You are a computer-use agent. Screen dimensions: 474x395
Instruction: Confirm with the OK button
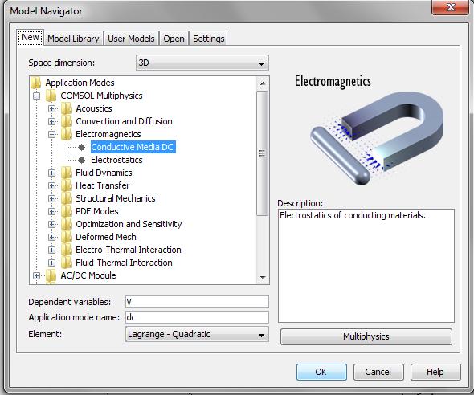[x=321, y=372]
